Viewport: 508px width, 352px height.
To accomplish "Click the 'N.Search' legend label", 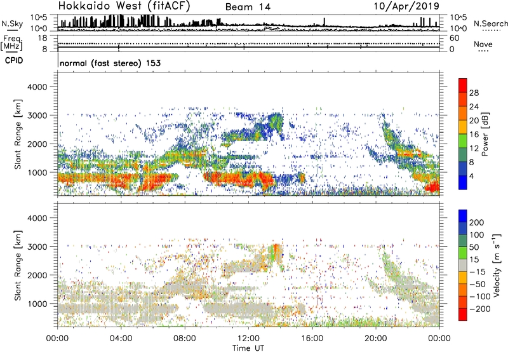I will tap(490, 24).
